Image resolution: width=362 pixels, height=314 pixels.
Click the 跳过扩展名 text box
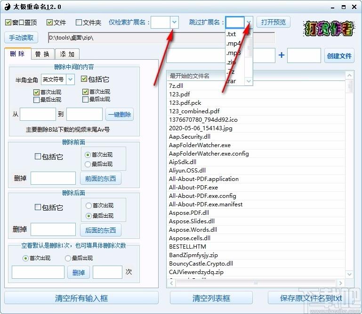pyautogui.click(x=235, y=23)
